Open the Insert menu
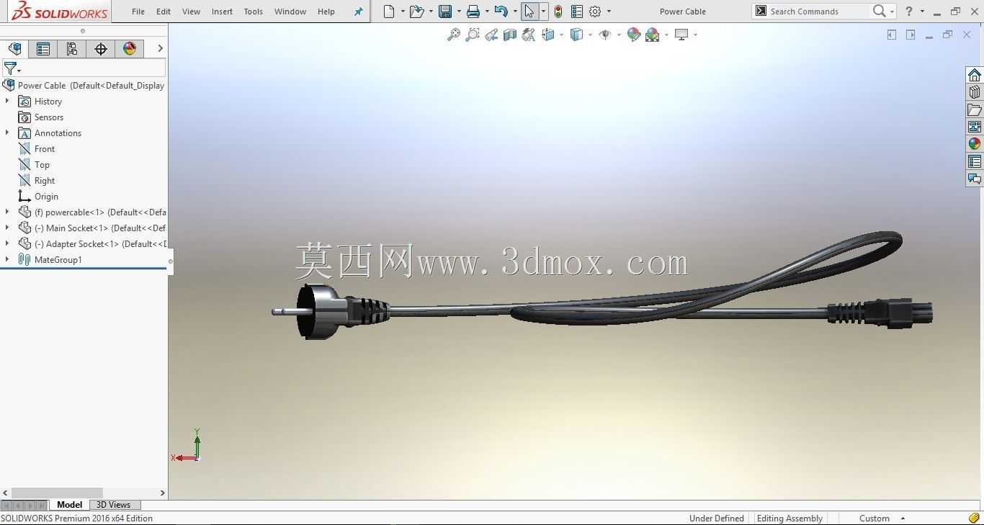The image size is (984, 525). [x=222, y=12]
